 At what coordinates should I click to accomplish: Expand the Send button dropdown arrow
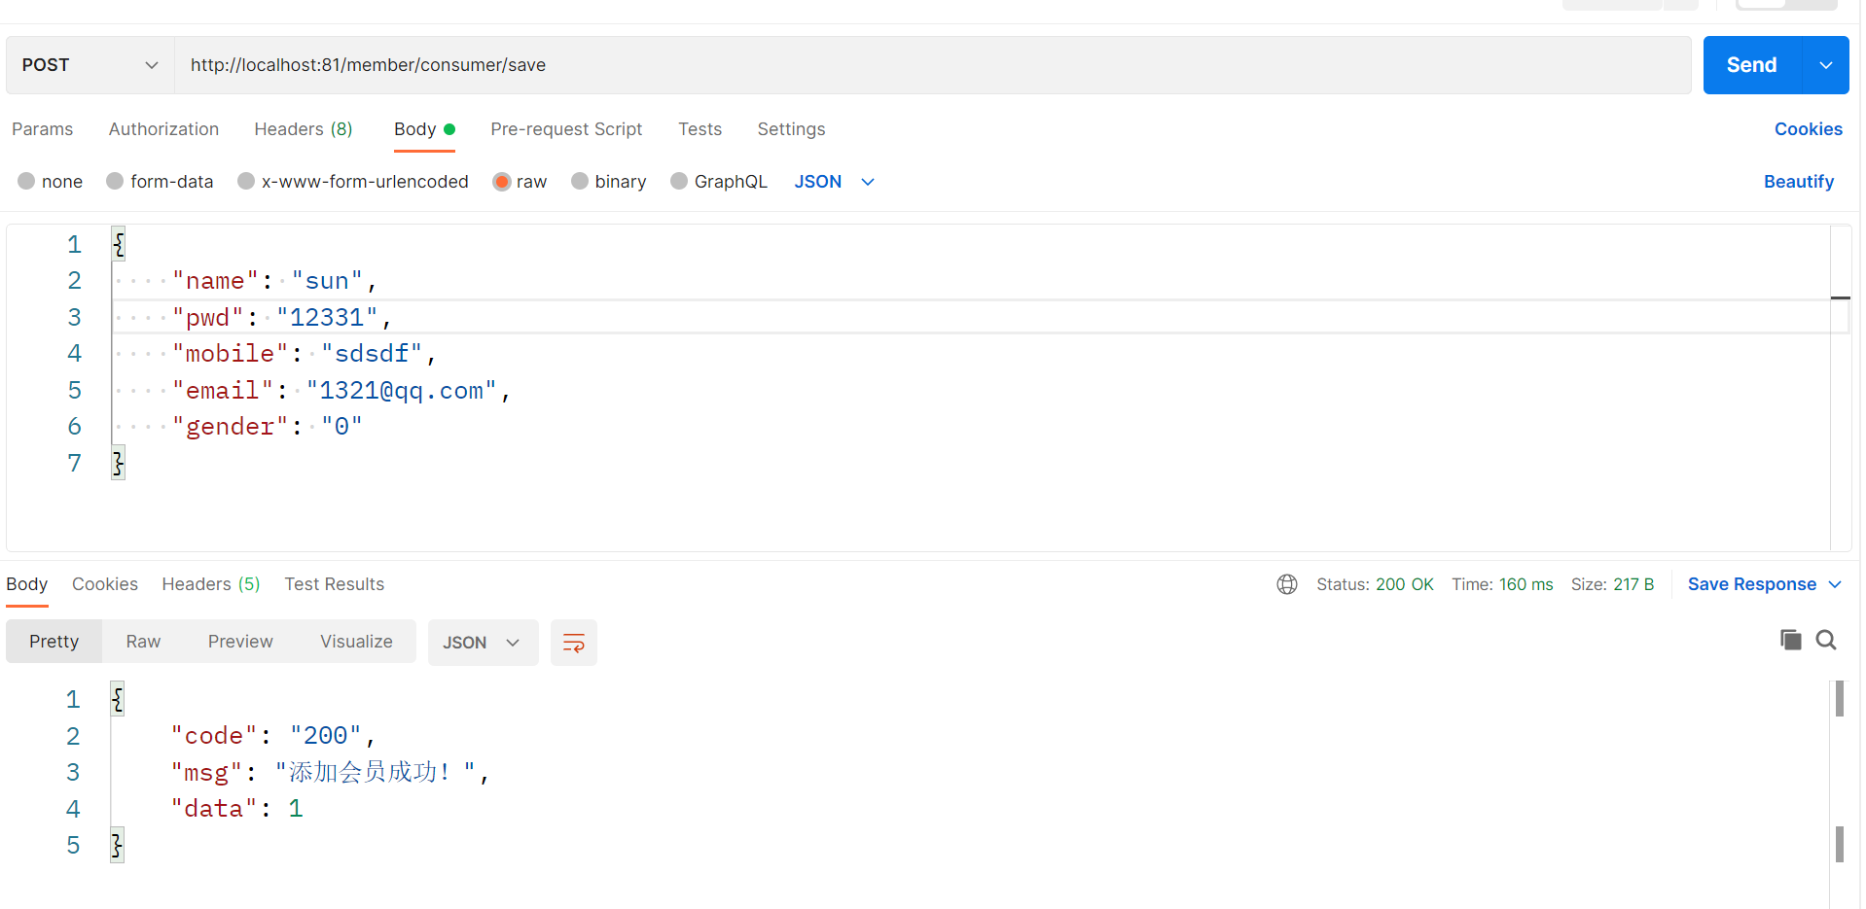click(x=1825, y=65)
